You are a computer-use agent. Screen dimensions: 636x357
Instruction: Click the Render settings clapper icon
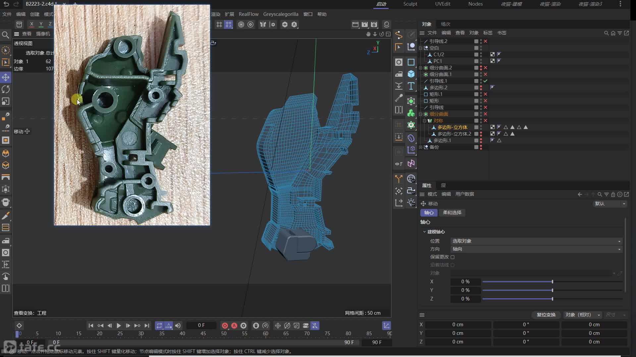pyautogui.click(x=374, y=24)
